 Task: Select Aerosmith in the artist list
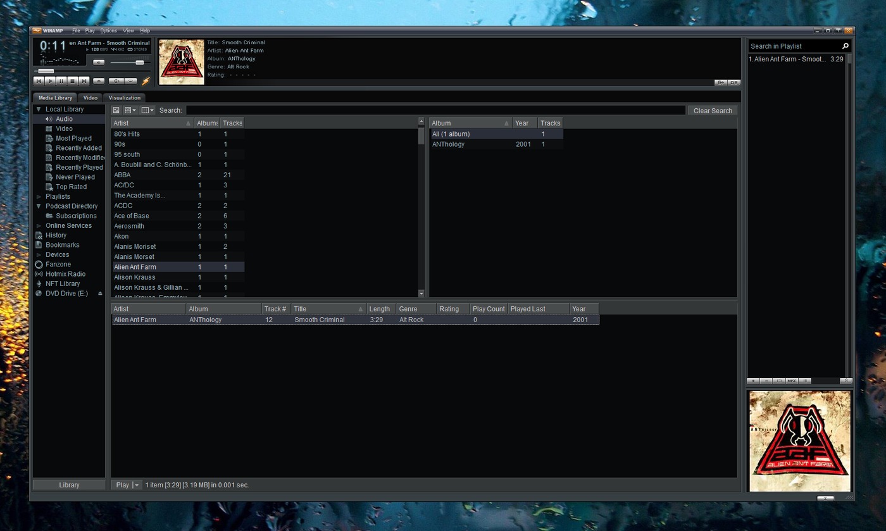click(x=178, y=226)
